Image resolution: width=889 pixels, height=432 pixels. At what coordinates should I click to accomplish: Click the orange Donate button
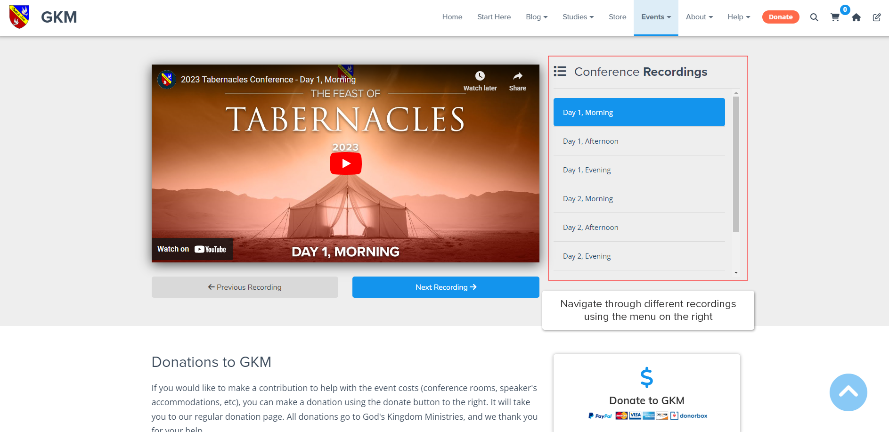(781, 17)
